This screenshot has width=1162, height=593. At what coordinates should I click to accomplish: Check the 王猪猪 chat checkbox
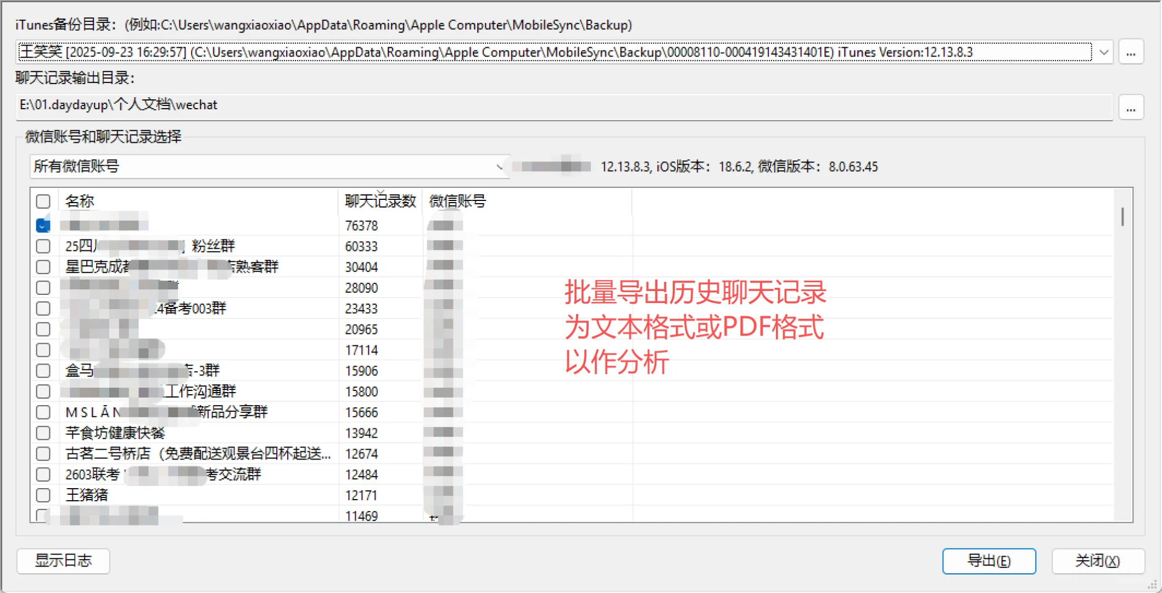coord(43,495)
